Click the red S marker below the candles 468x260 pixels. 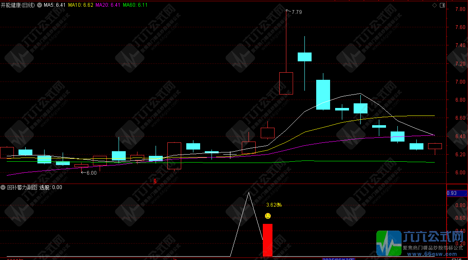click(155, 181)
